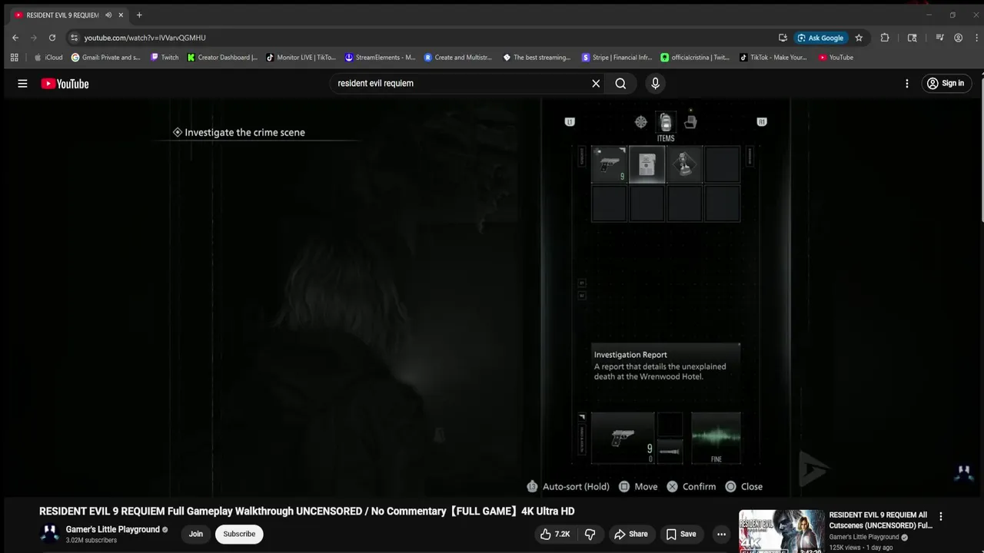Image resolution: width=984 pixels, height=553 pixels.
Task: Install or cast via the address bar screen icon
Action: tap(783, 38)
